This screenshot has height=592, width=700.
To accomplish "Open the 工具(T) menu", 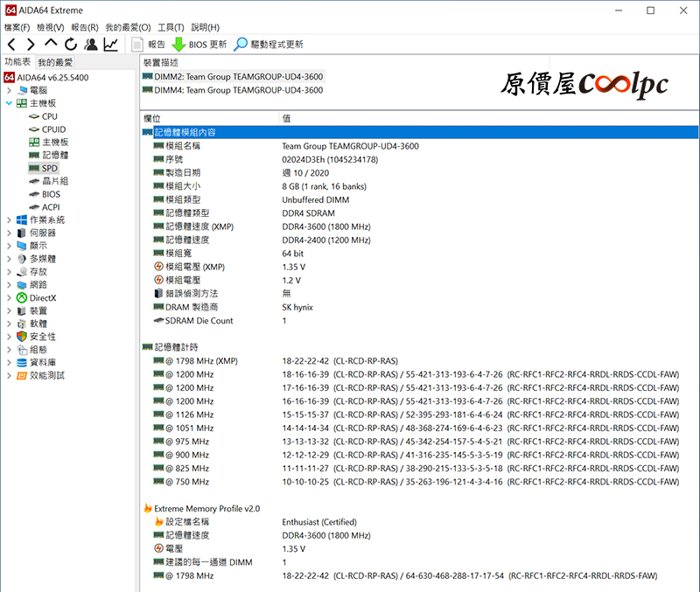I will [x=171, y=27].
